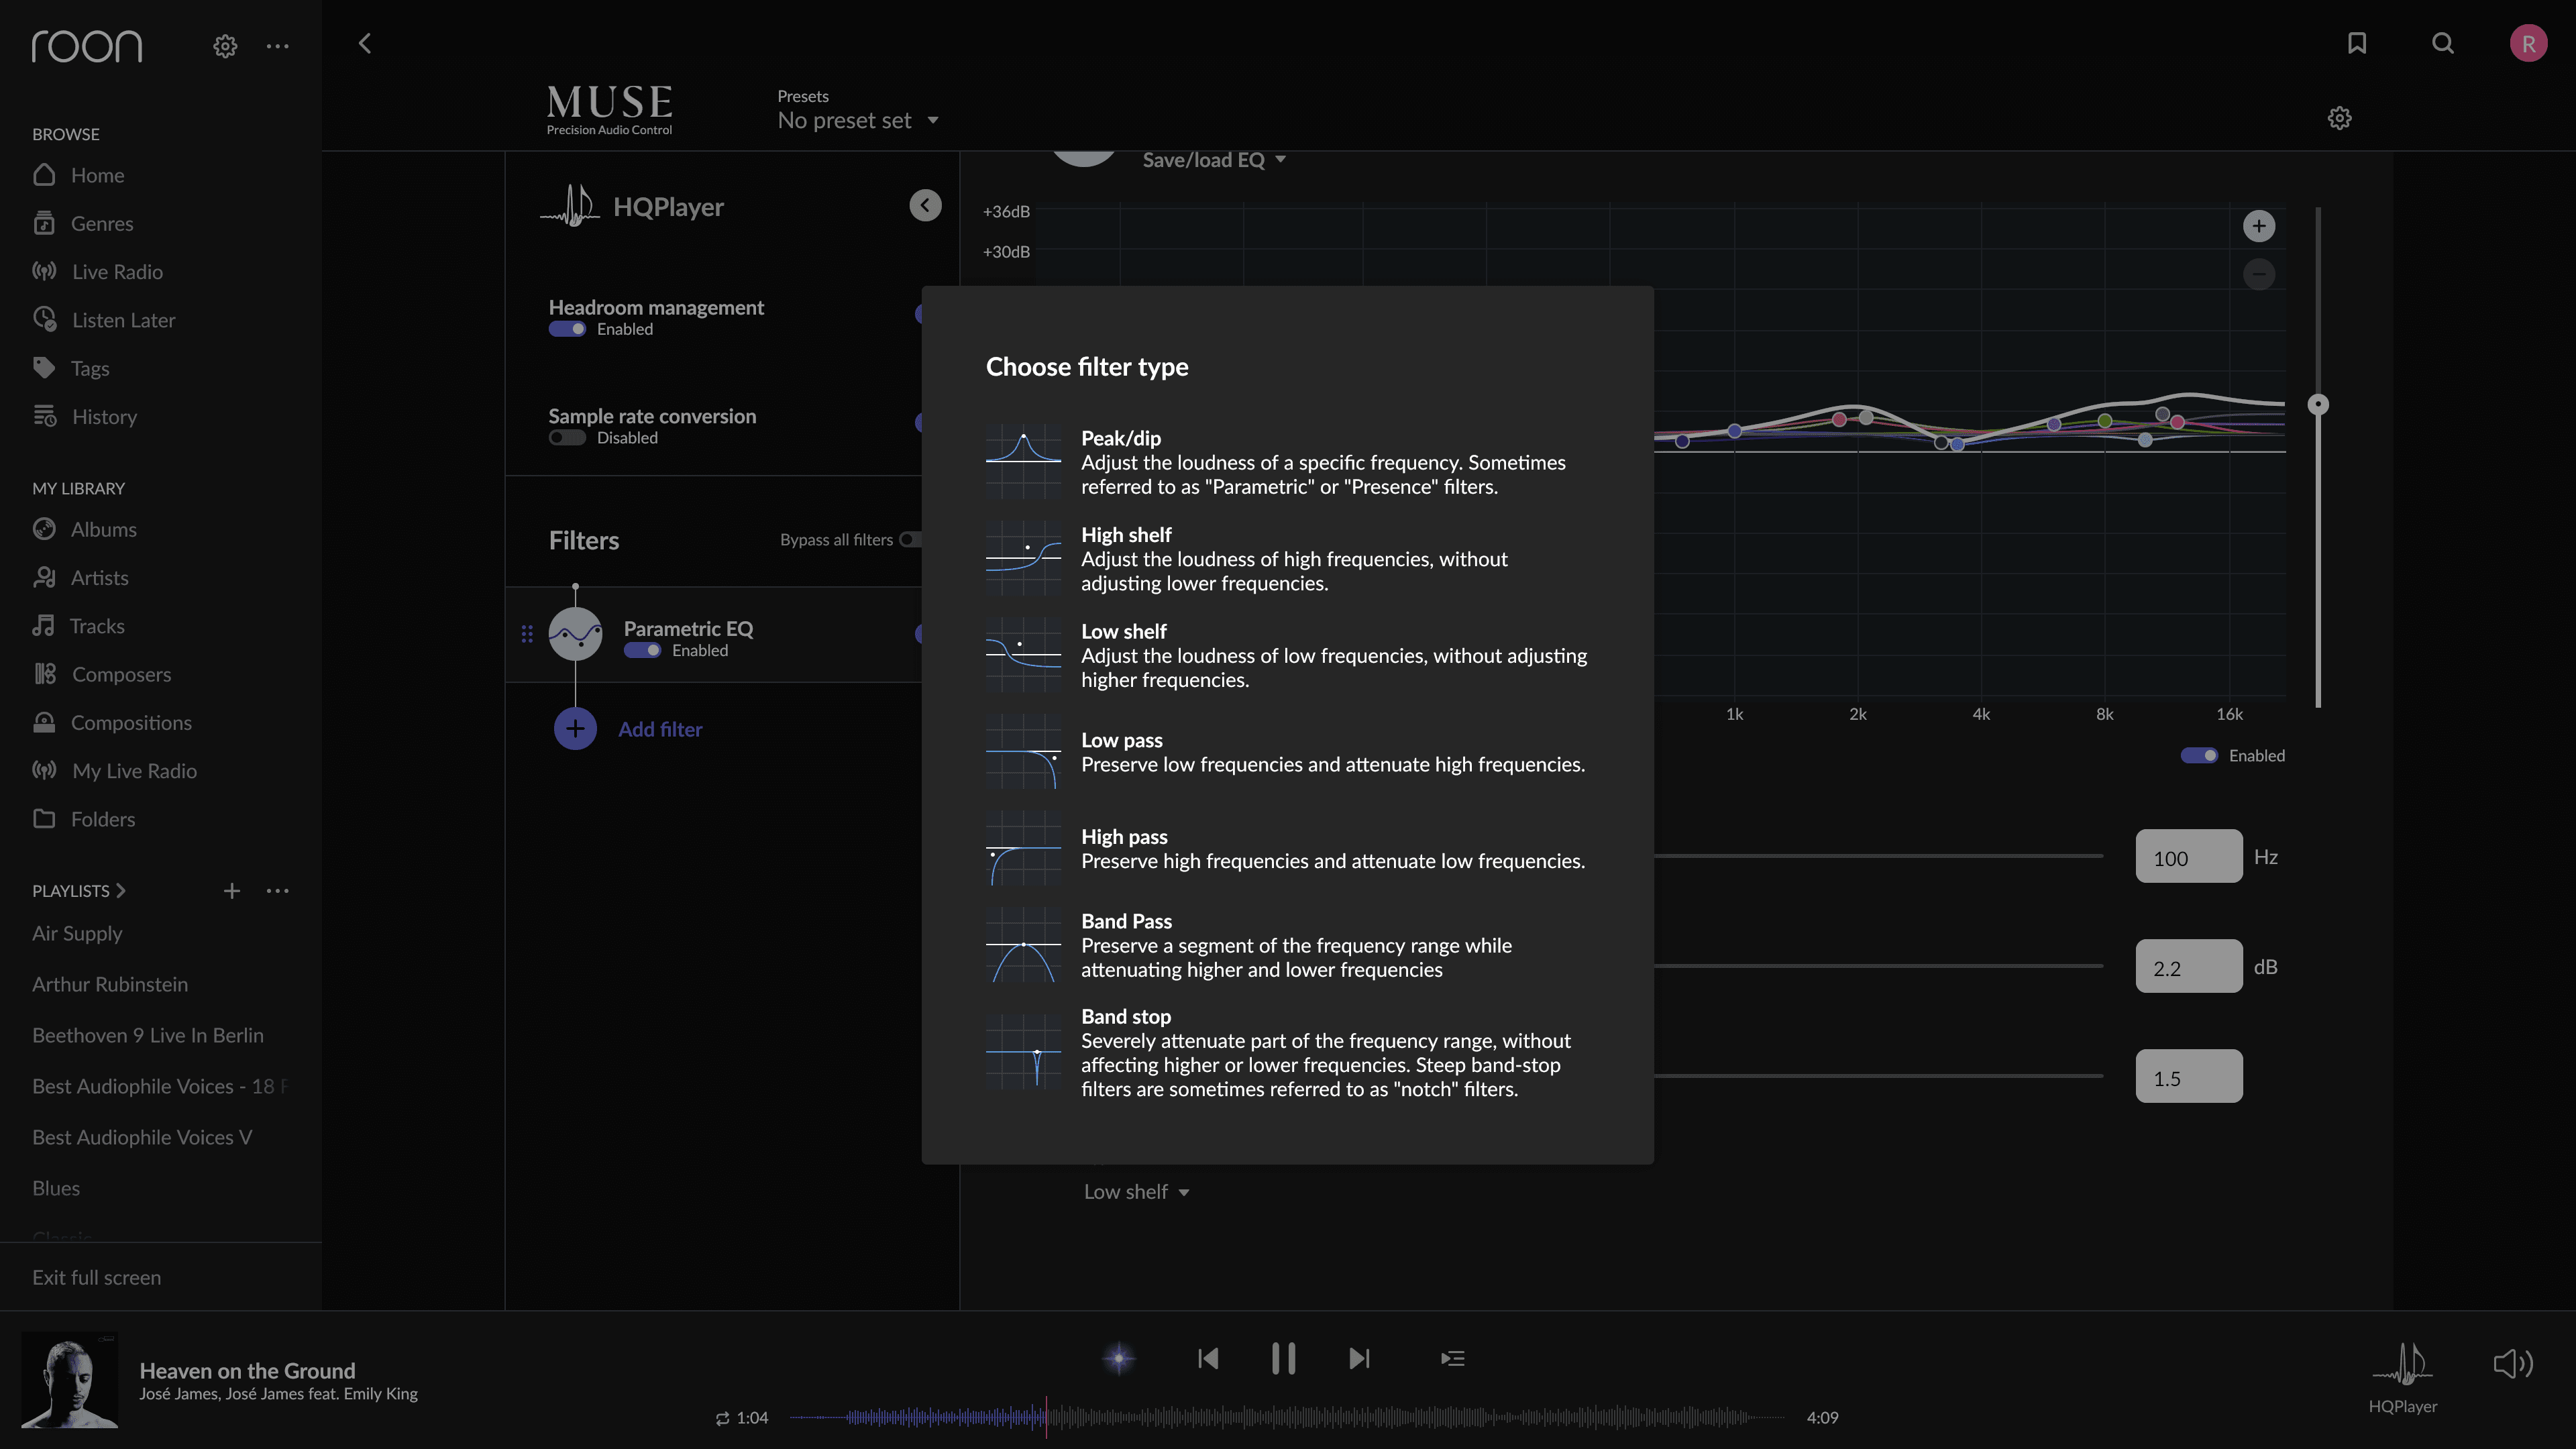
Task: Open Save/load EQ dropdown
Action: click(x=1214, y=160)
